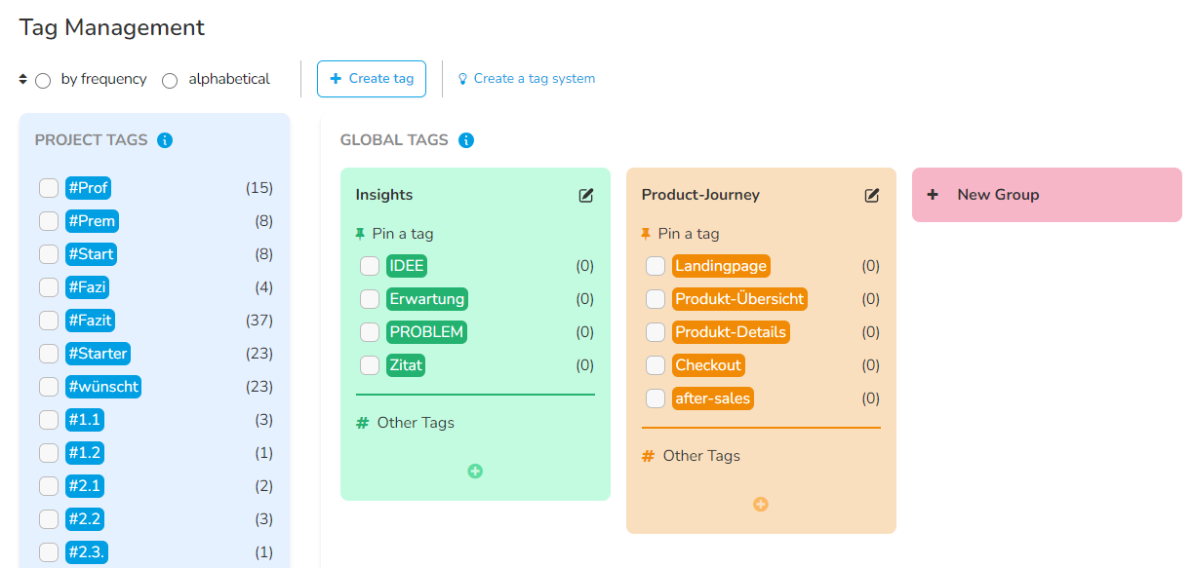Edit the Product-Journey group via its pencil icon
1193x568 pixels.
pos(871,195)
